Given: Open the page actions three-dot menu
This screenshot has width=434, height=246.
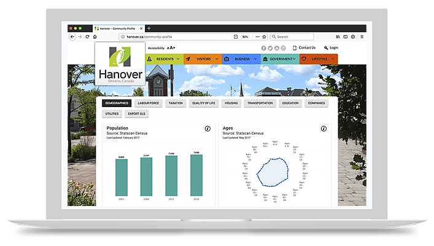Looking at the screenshot, I should tap(257, 37).
